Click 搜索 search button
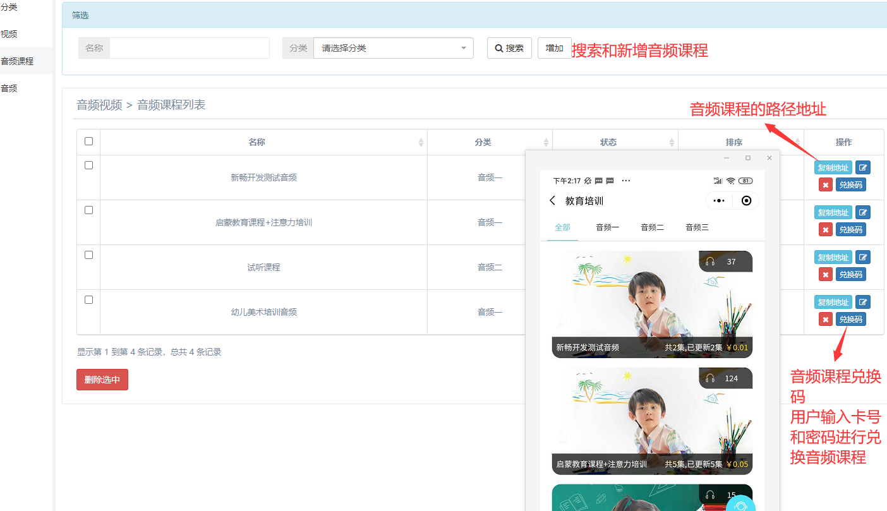Image resolution: width=887 pixels, height=511 pixels. pos(509,48)
